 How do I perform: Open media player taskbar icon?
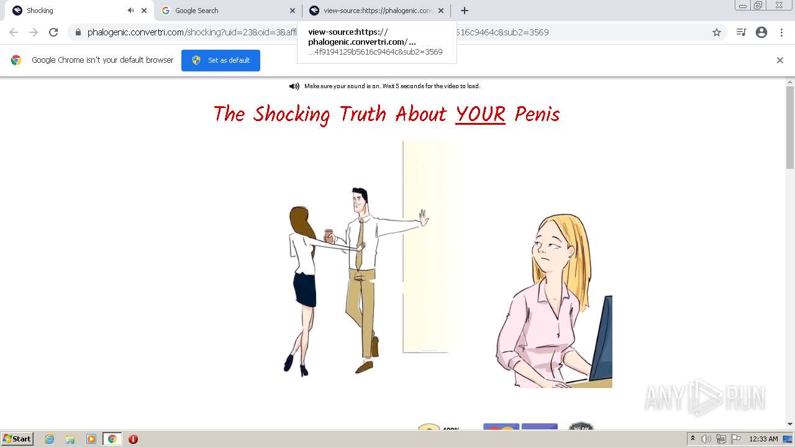91,439
